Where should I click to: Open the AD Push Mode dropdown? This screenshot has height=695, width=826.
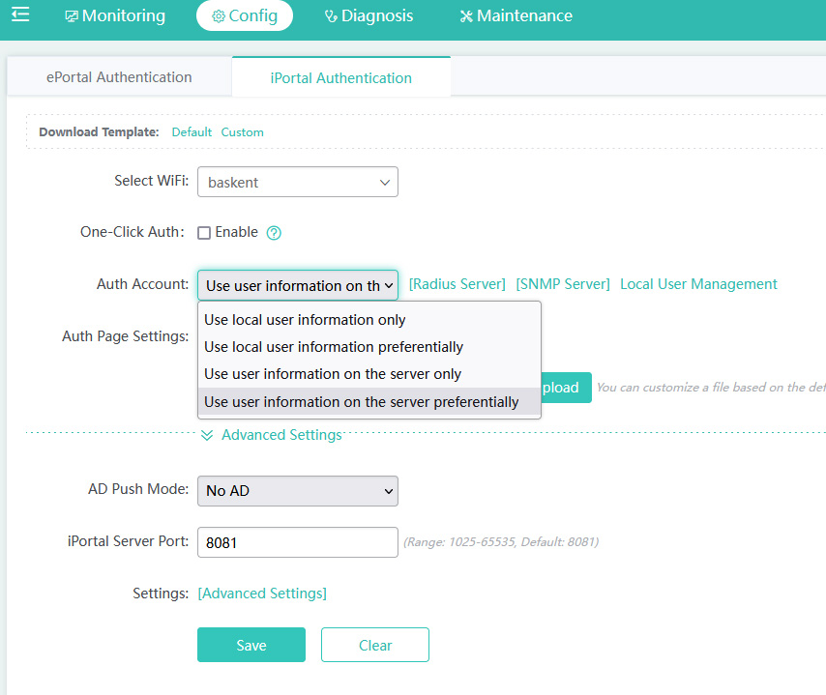point(298,490)
